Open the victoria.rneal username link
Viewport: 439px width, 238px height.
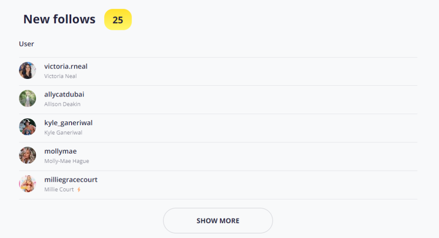tap(66, 66)
